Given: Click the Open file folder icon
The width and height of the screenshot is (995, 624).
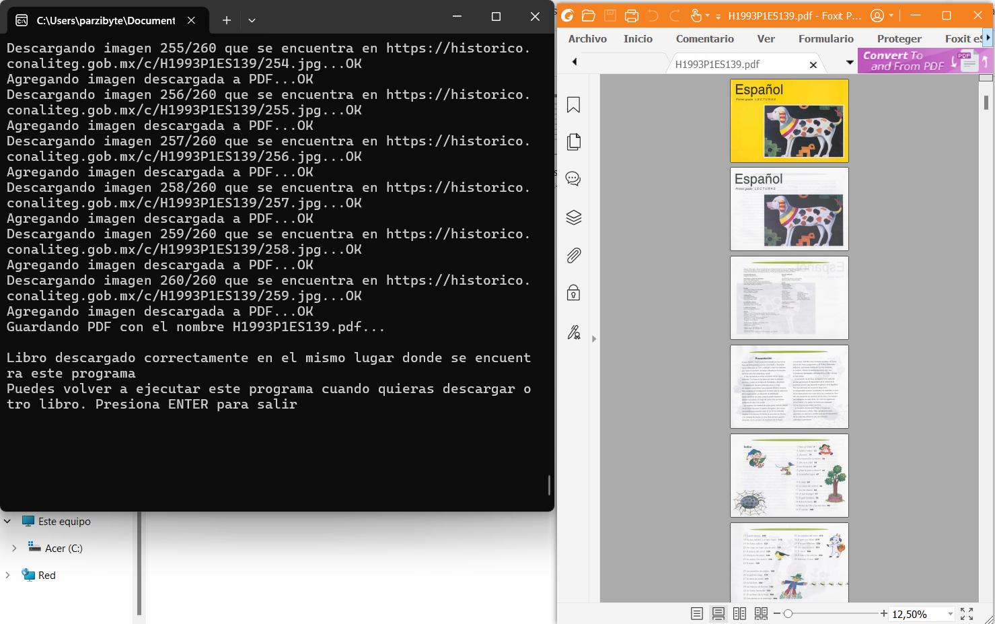Looking at the screenshot, I should [x=588, y=15].
